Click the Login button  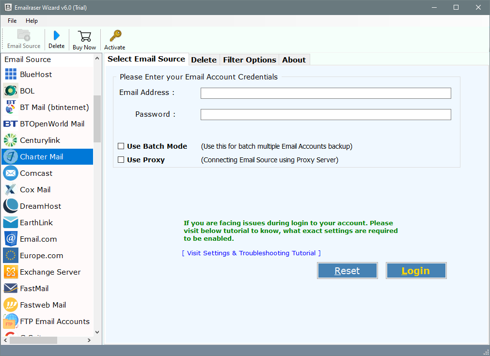416,270
